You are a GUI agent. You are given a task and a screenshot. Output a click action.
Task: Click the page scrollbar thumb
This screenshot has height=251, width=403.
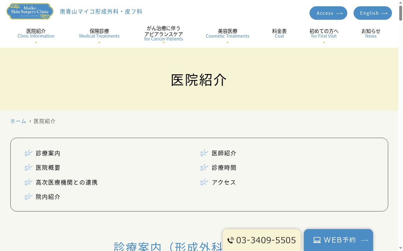400,13
